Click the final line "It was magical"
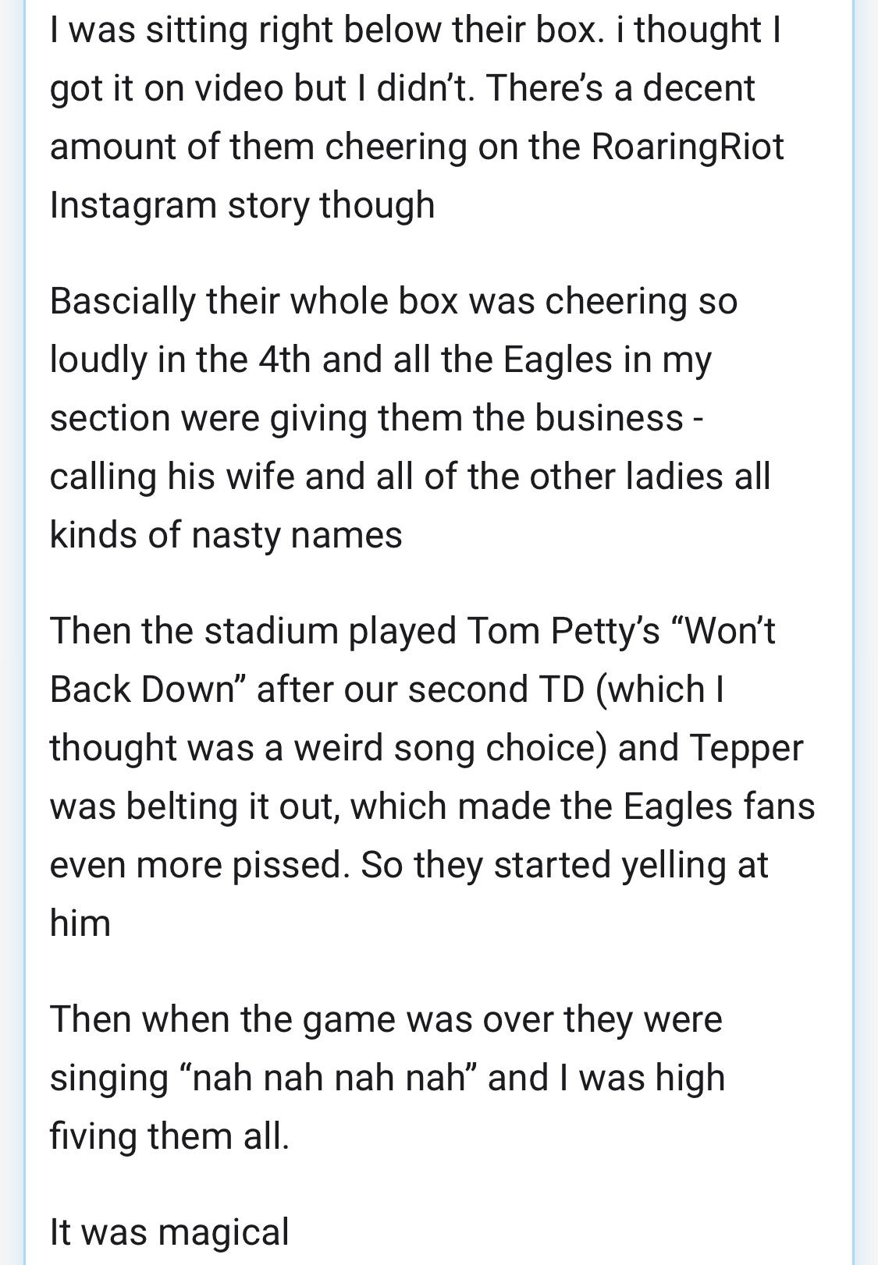The image size is (878, 1265). [169, 1232]
